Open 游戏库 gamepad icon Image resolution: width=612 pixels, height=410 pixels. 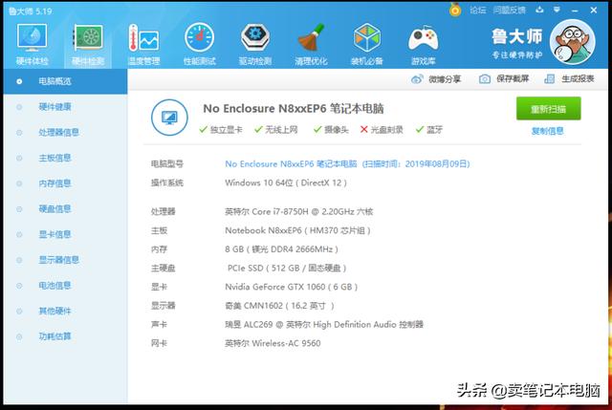pos(422,39)
